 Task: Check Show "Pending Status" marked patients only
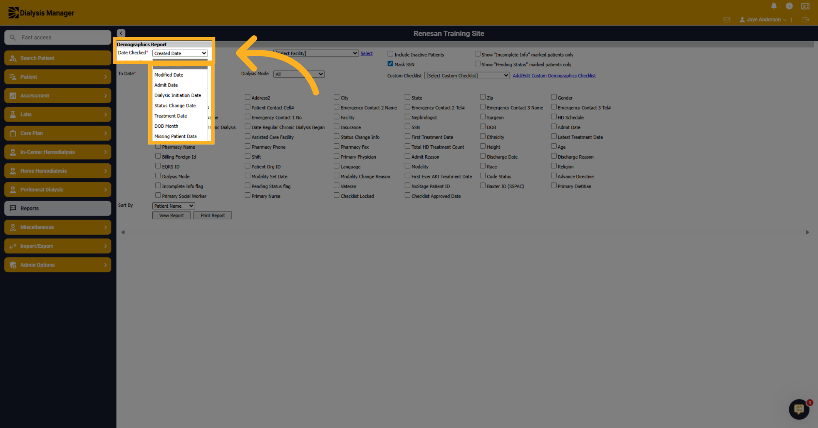point(478,64)
